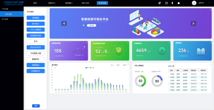The width and height of the screenshot is (214, 110).
Task: Toggle the 数据同步 card component
Action: coord(35,59)
